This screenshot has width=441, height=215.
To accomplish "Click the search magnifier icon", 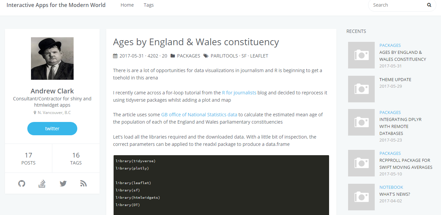I will click(x=429, y=5).
